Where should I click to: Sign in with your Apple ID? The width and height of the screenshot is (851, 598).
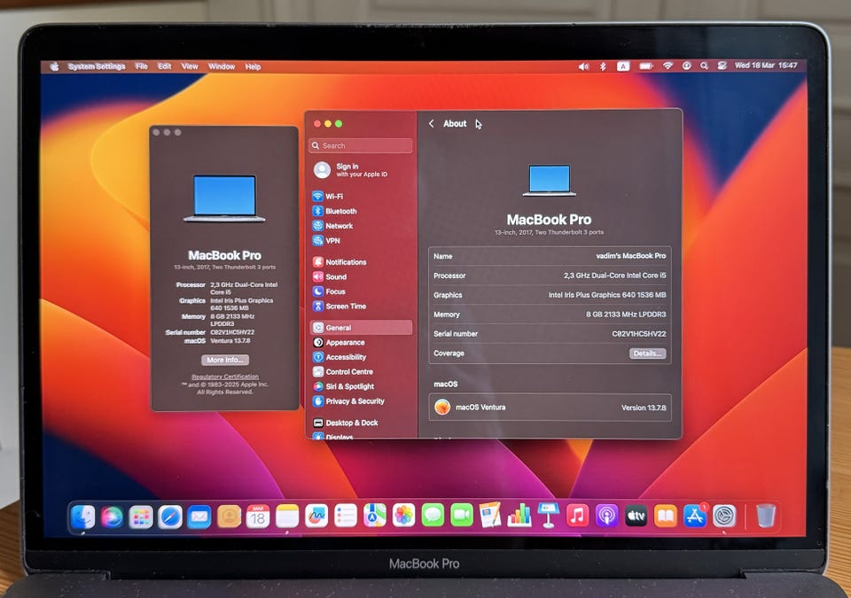tap(351, 170)
